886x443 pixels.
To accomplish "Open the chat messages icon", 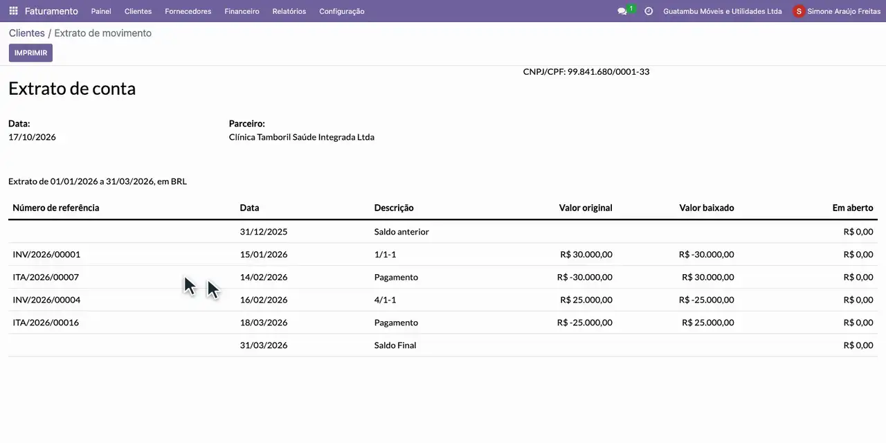I will pyautogui.click(x=622, y=11).
